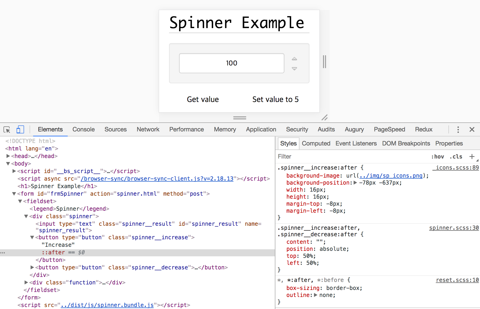Screen dimensions: 480x309
Task: Open the Augury tab
Action: click(x=354, y=129)
